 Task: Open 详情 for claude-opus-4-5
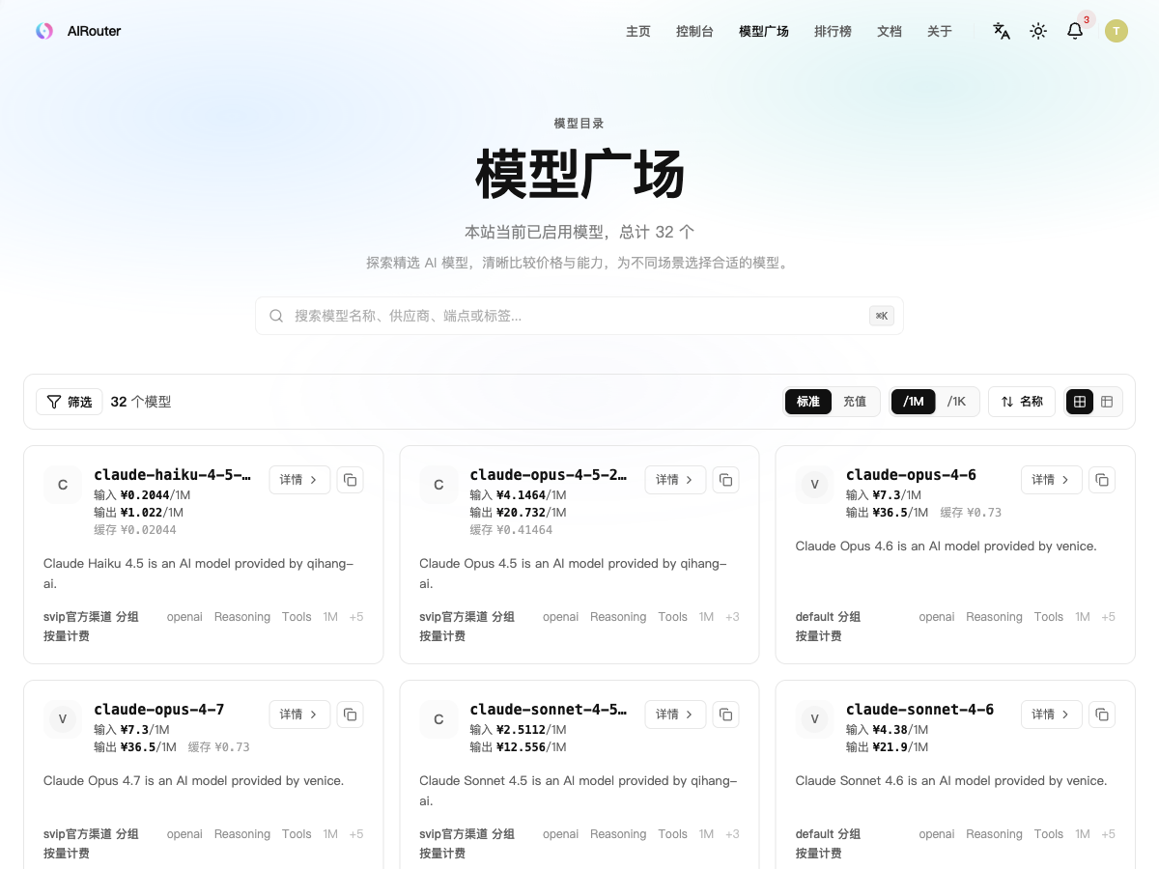[x=675, y=480]
